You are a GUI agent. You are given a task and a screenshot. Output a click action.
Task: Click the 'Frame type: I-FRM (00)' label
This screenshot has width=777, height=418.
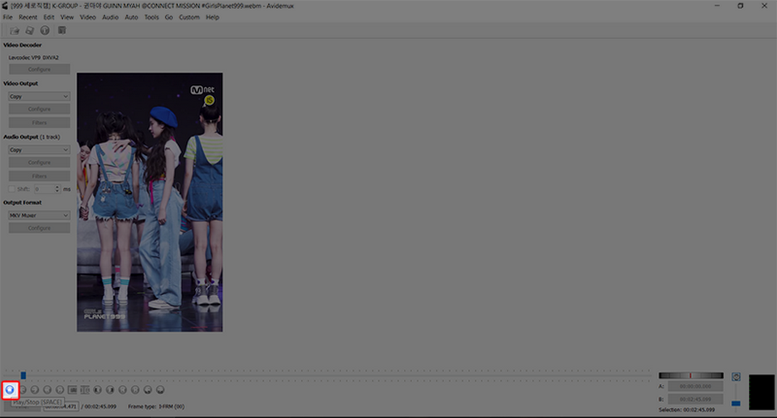(x=156, y=407)
